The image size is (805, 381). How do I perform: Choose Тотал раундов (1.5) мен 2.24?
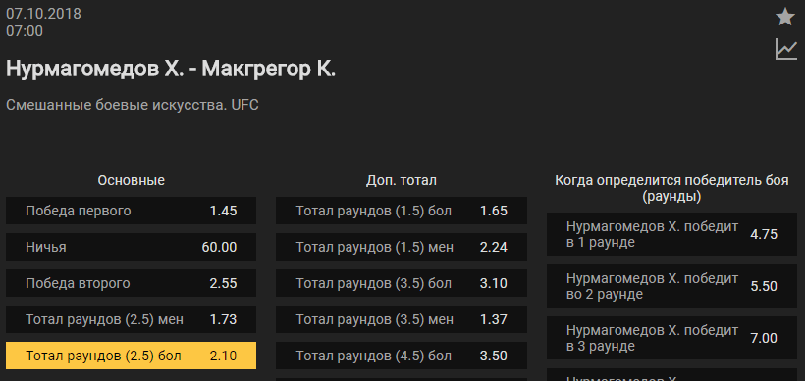pos(402,247)
